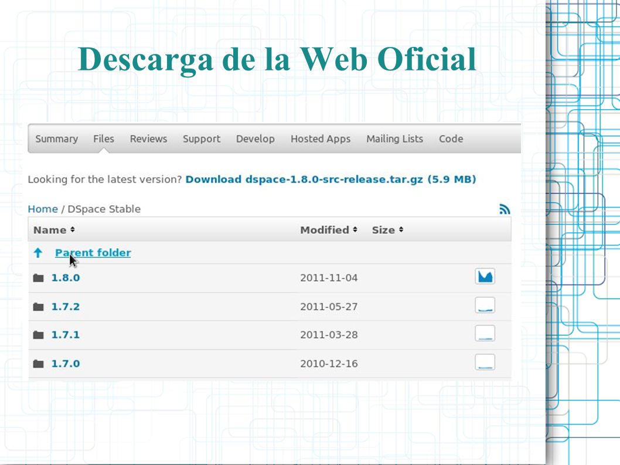The height and width of the screenshot is (465, 620).
Task: Click the DSpace Stable breadcrumb text
Action: point(104,209)
